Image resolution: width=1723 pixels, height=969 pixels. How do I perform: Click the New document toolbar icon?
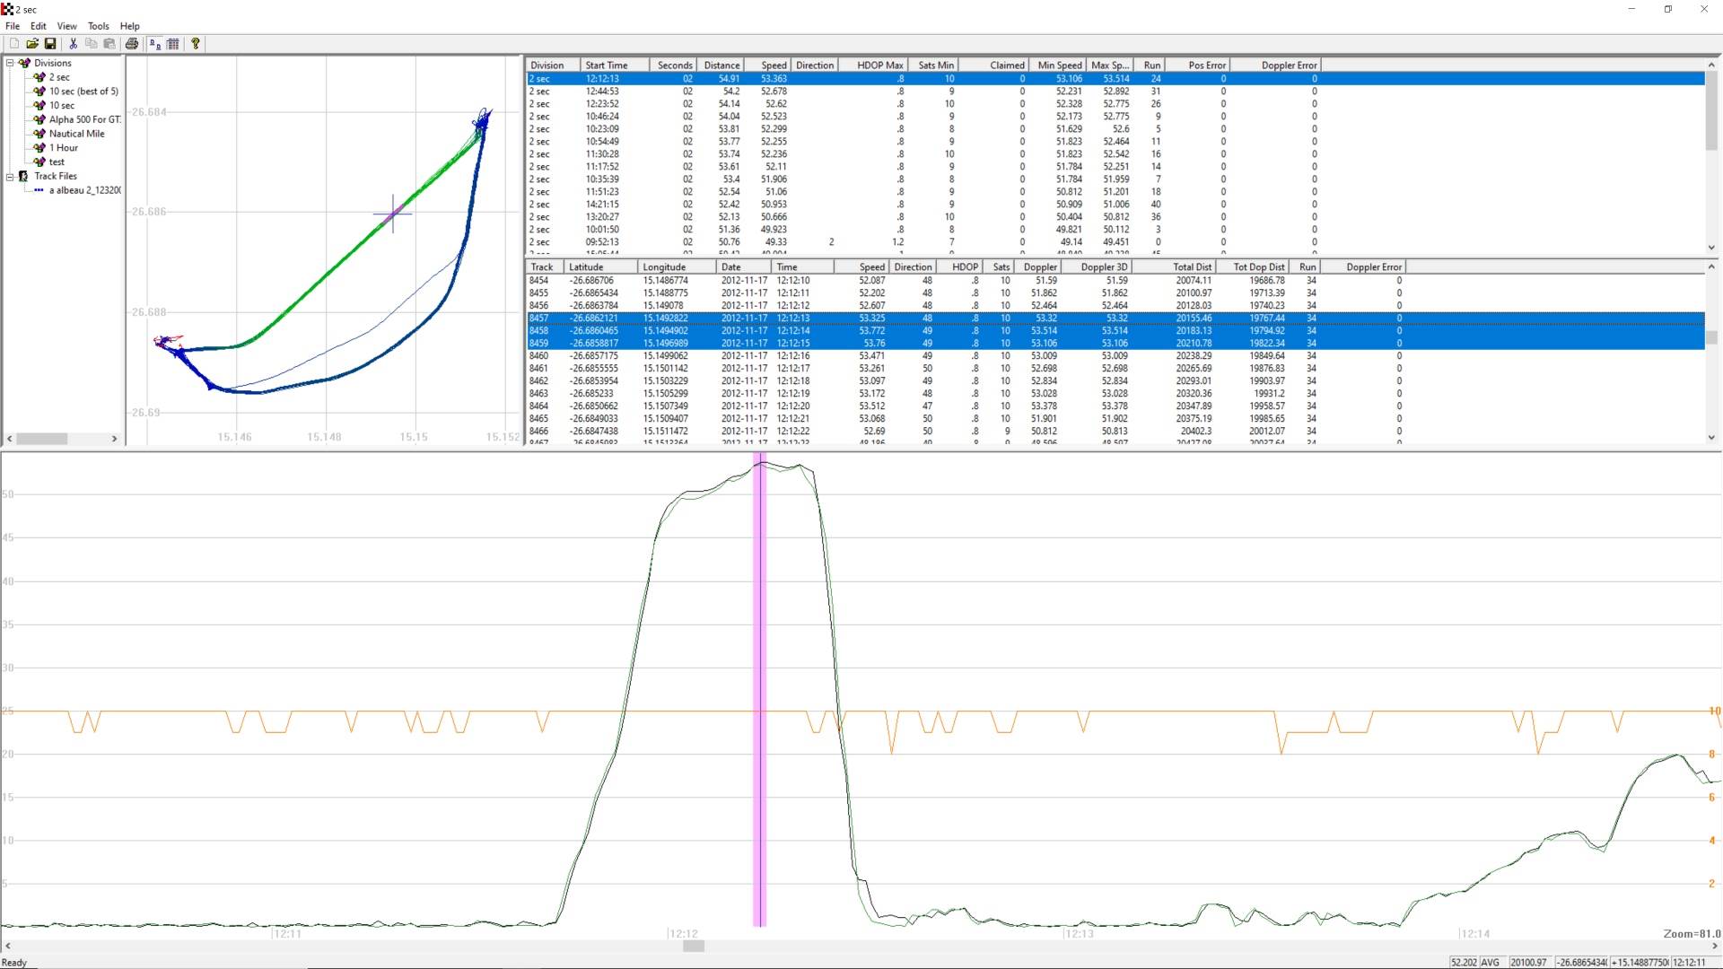pos(13,43)
